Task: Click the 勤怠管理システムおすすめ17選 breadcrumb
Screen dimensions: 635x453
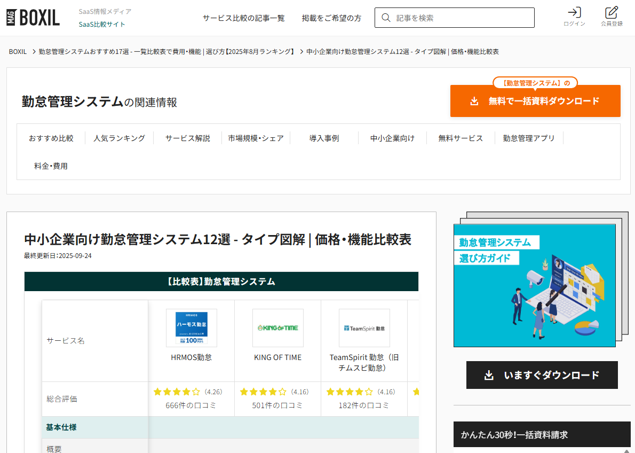Action: (166, 51)
